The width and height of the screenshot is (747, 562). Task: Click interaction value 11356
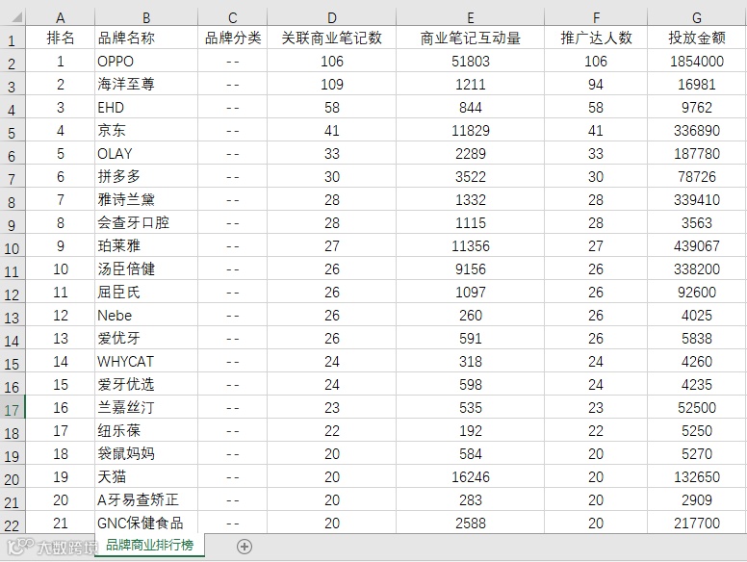(470, 245)
